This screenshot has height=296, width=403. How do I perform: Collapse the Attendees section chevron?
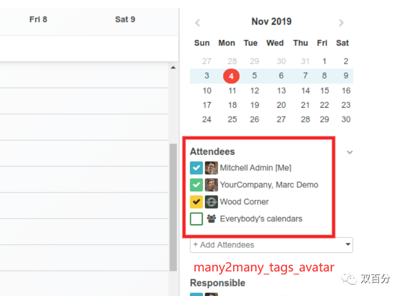coord(350,152)
